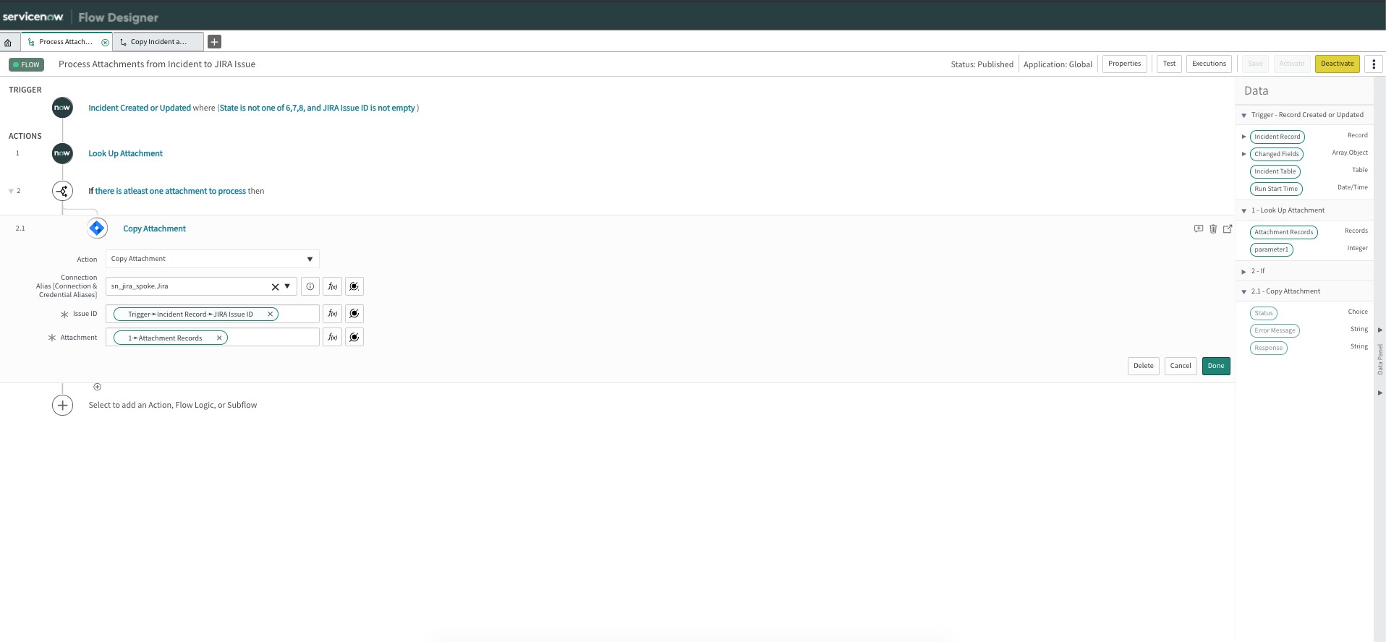Select the Changed Fields data pill
The image size is (1386, 642).
1276,154
